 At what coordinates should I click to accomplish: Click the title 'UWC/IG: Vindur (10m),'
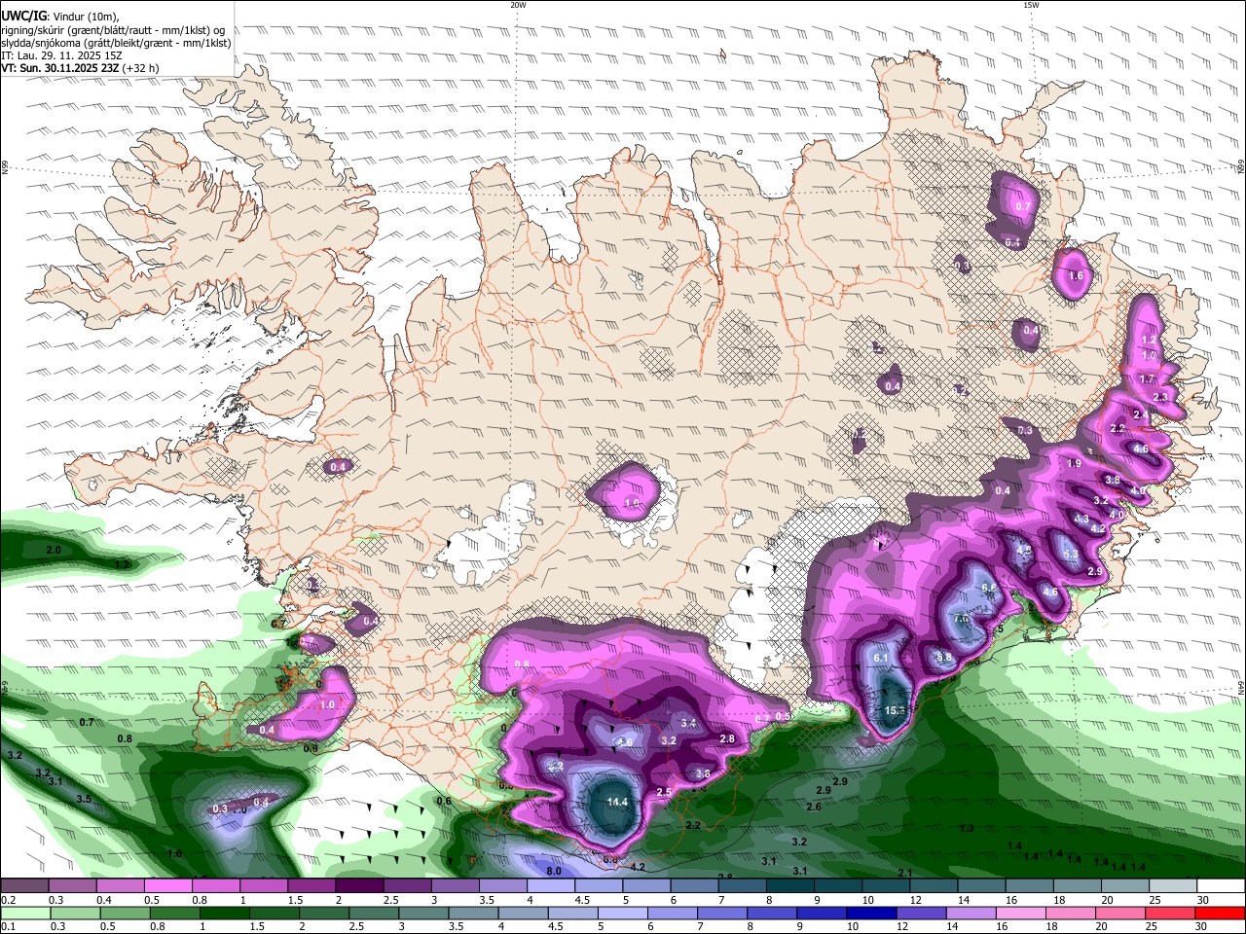click(61, 17)
